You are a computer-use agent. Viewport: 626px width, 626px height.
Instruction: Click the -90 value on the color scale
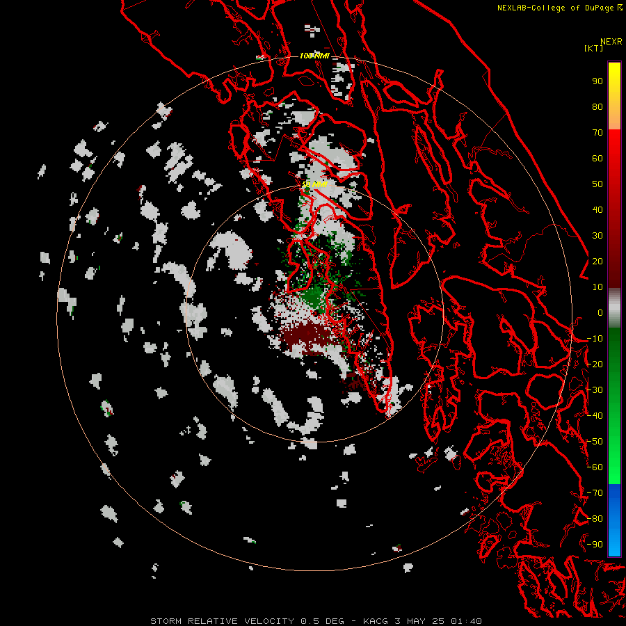click(595, 545)
